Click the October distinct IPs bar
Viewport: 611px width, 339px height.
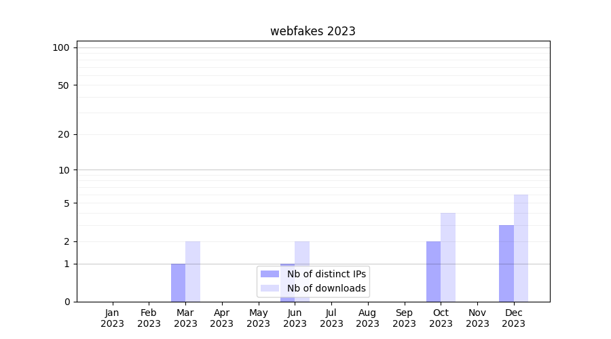[x=433, y=271]
